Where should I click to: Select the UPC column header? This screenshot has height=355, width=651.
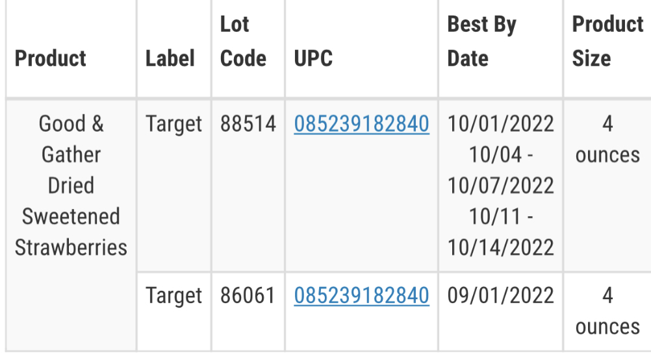coord(313,58)
